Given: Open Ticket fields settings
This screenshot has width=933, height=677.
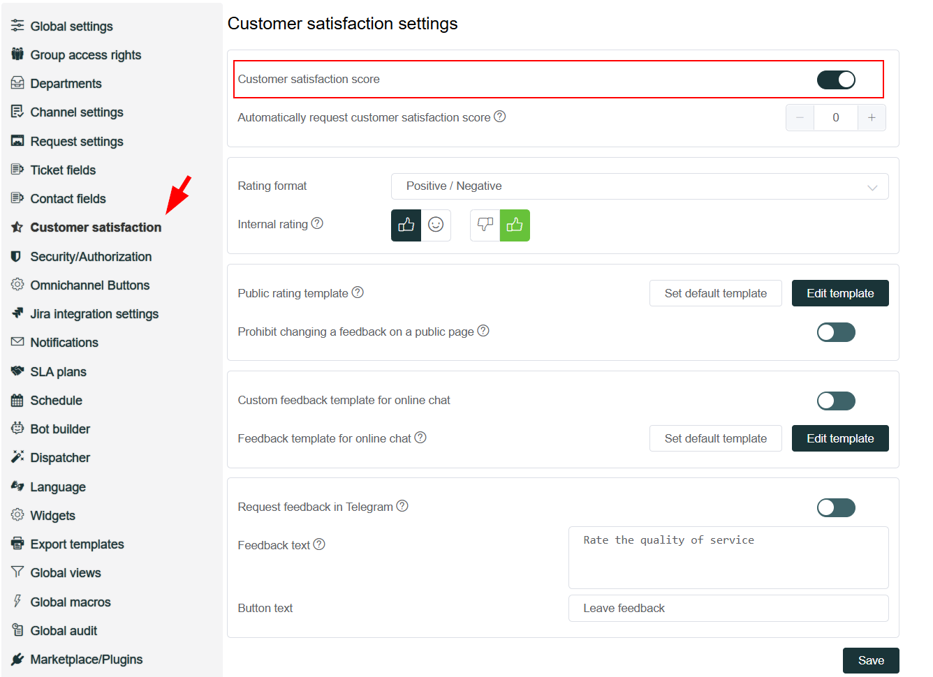Looking at the screenshot, I should point(63,170).
